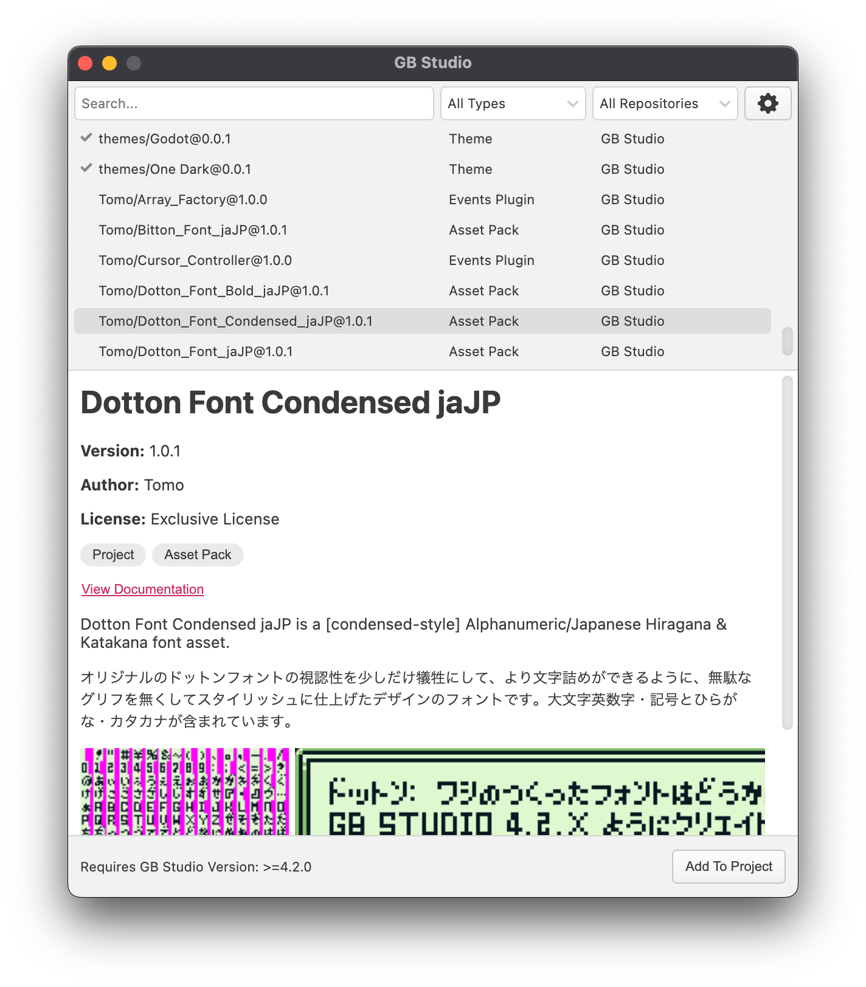Click the Add To Project button

point(729,867)
